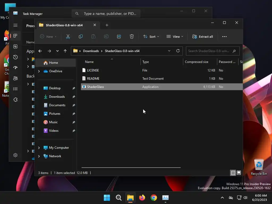Click the Share icon in toolbar

119,37
